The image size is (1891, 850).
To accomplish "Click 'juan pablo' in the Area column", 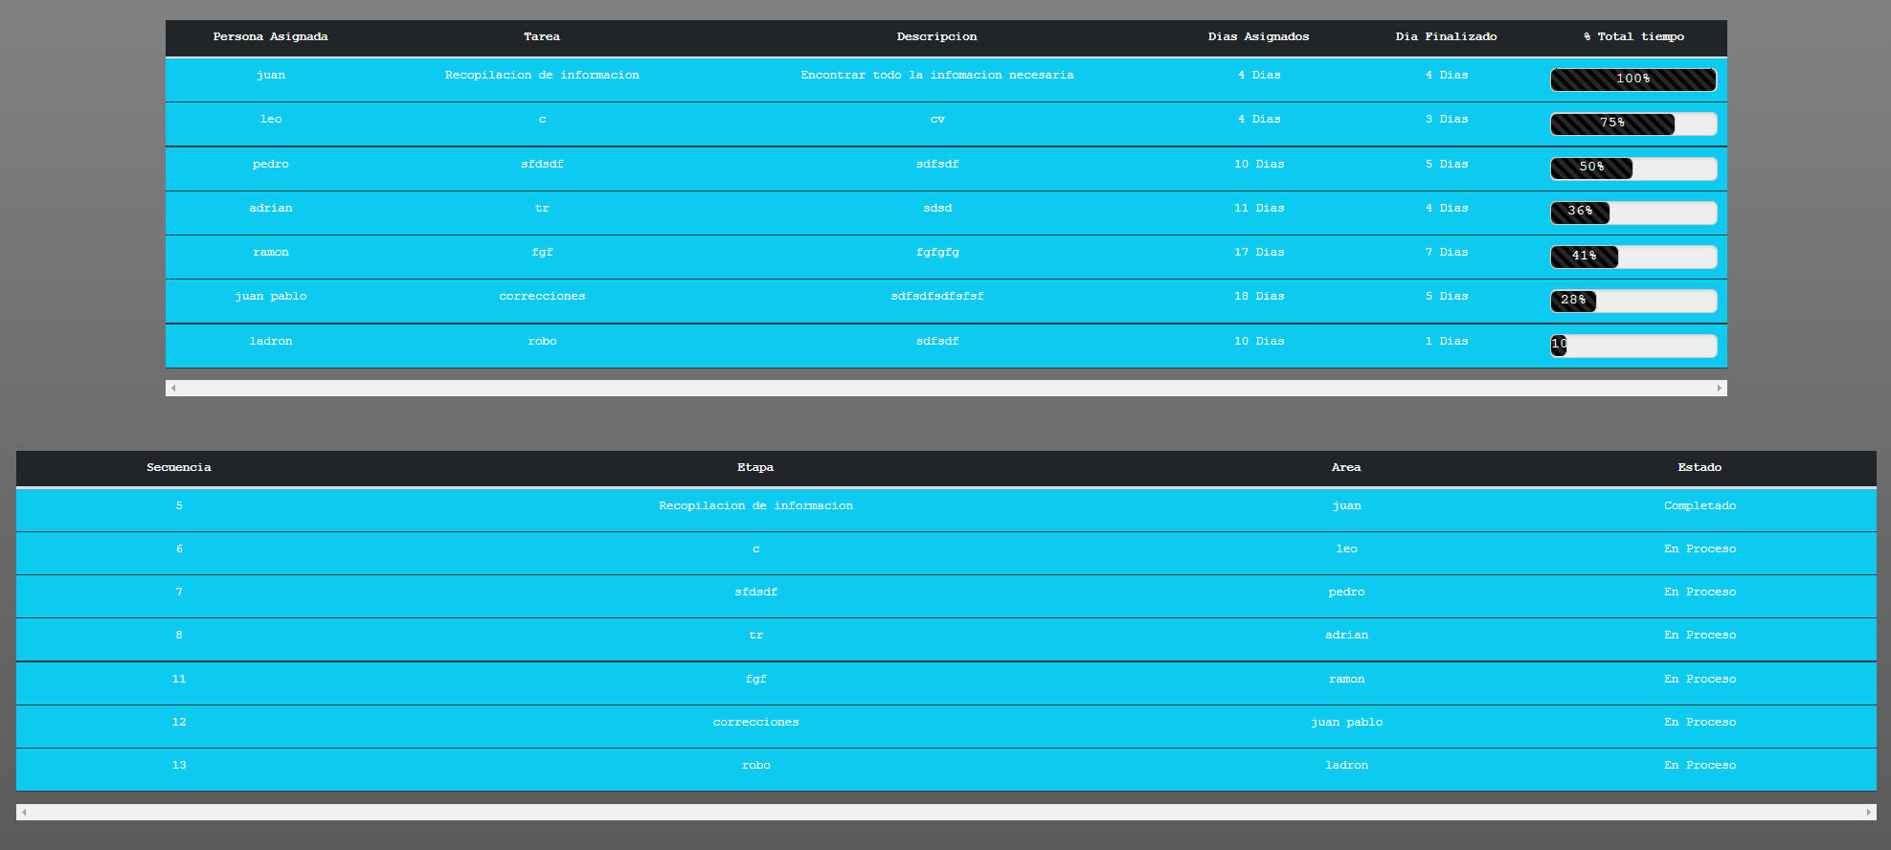I will 1346,722.
